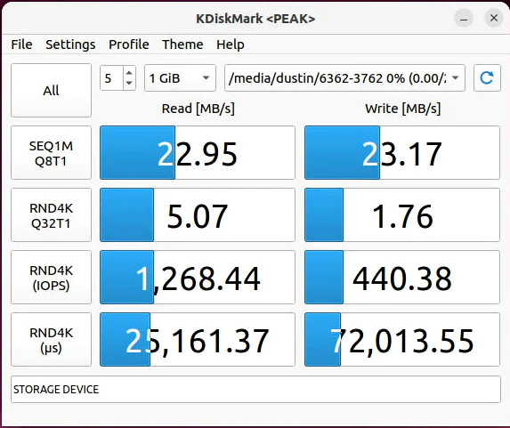Decrease the test count spinner arrow
510x428 pixels.
[129, 84]
